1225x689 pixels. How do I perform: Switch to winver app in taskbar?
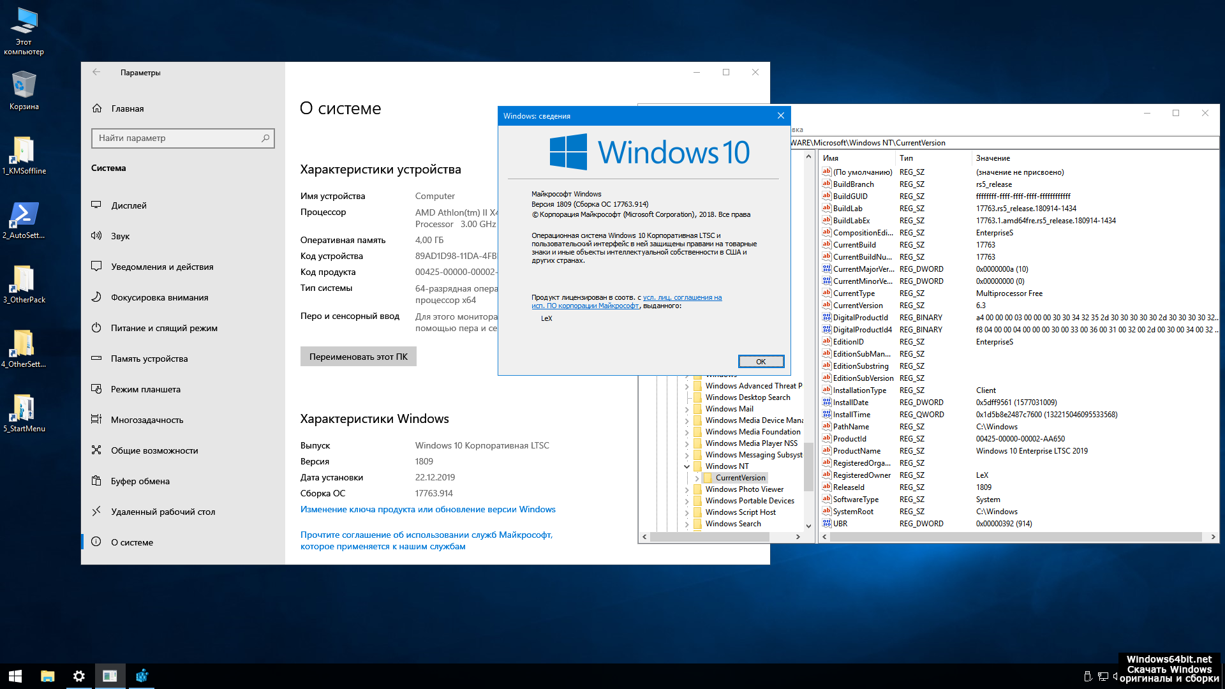(110, 676)
